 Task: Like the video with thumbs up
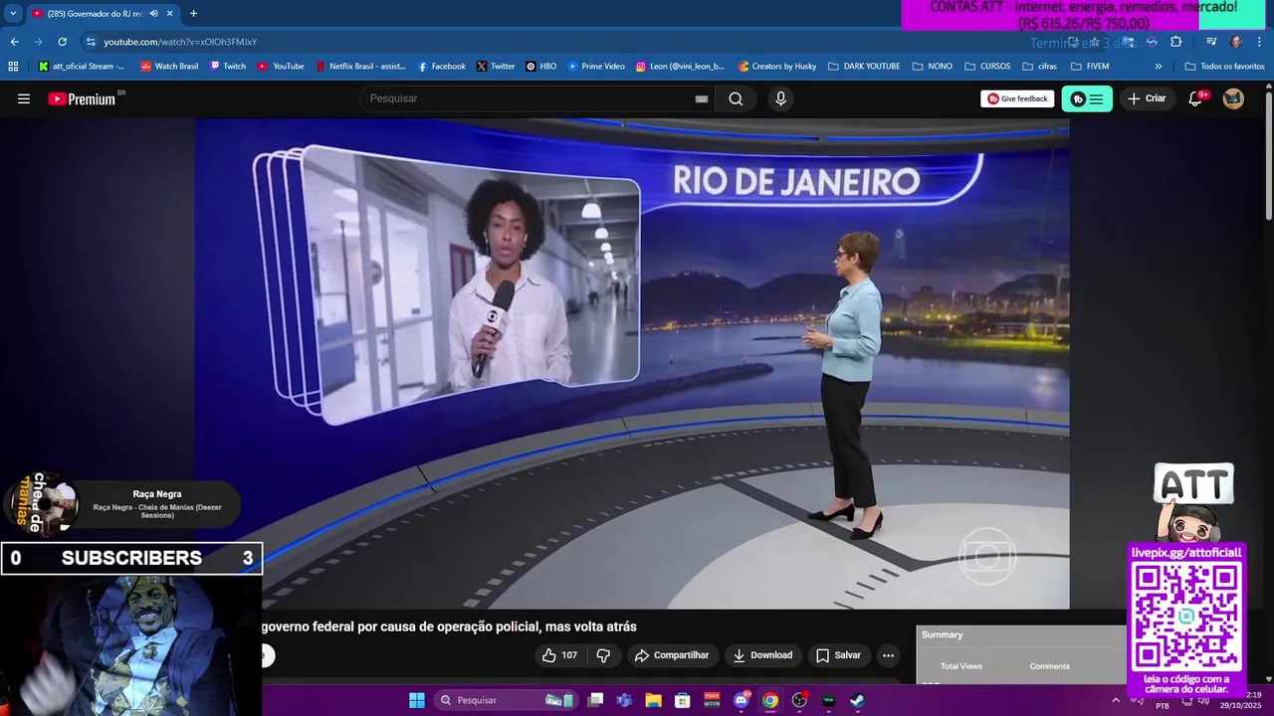[559, 655]
